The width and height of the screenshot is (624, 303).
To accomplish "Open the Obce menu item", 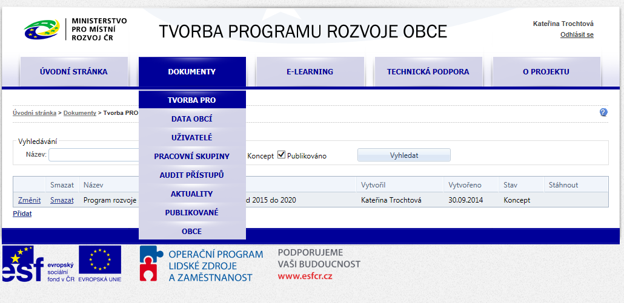I will click(x=192, y=231).
